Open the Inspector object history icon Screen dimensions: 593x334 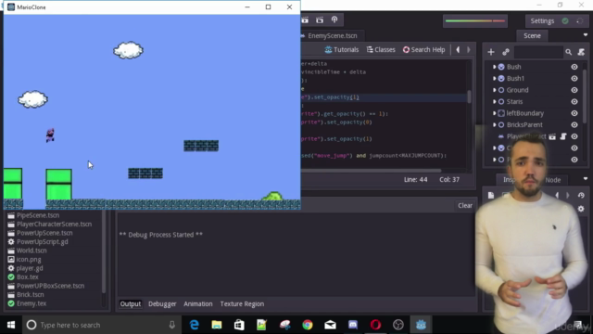point(581,196)
